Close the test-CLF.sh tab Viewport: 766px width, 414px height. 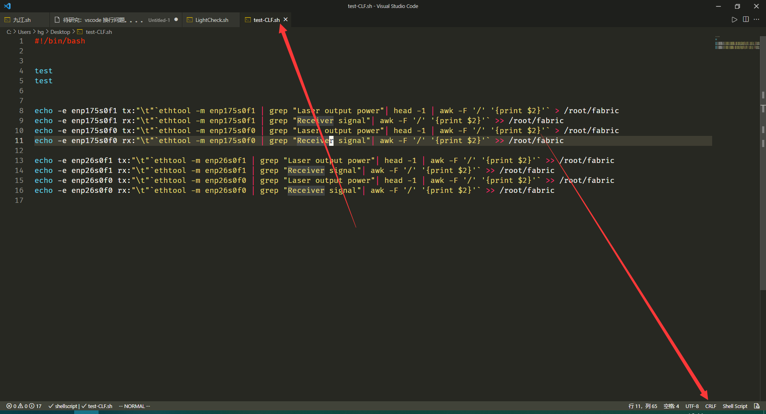tap(286, 20)
